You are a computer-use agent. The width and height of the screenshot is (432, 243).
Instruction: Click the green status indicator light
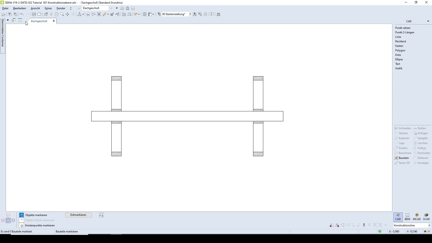(x=380, y=232)
